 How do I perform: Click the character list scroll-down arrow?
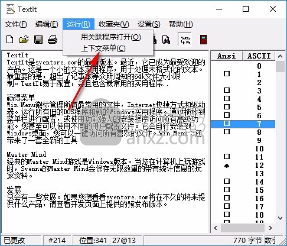click(x=280, y=218)
